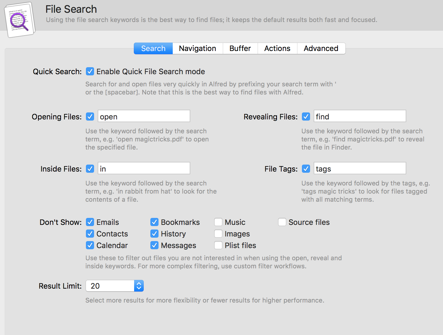Check the Source files option

tap(282, 222)
